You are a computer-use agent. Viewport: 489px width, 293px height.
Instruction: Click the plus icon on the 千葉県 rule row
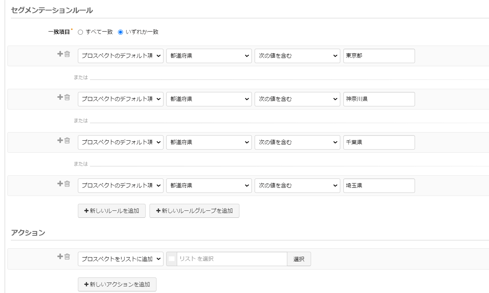click(60, 141)
